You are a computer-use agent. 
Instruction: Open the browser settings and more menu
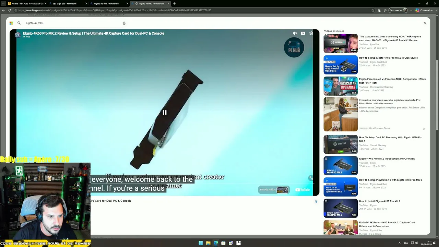coord(411,10)
